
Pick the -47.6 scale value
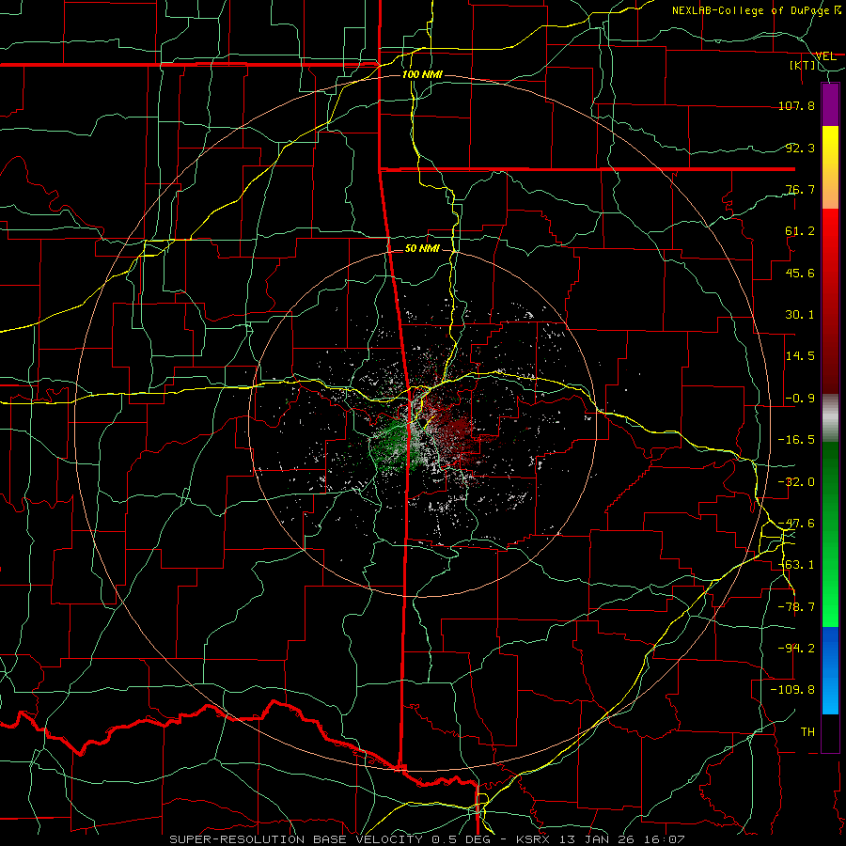pyautogui.click(x=796, y=524)
